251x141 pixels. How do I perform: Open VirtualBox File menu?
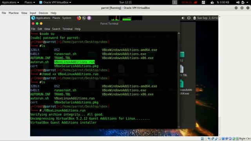[x=4, y=13]
